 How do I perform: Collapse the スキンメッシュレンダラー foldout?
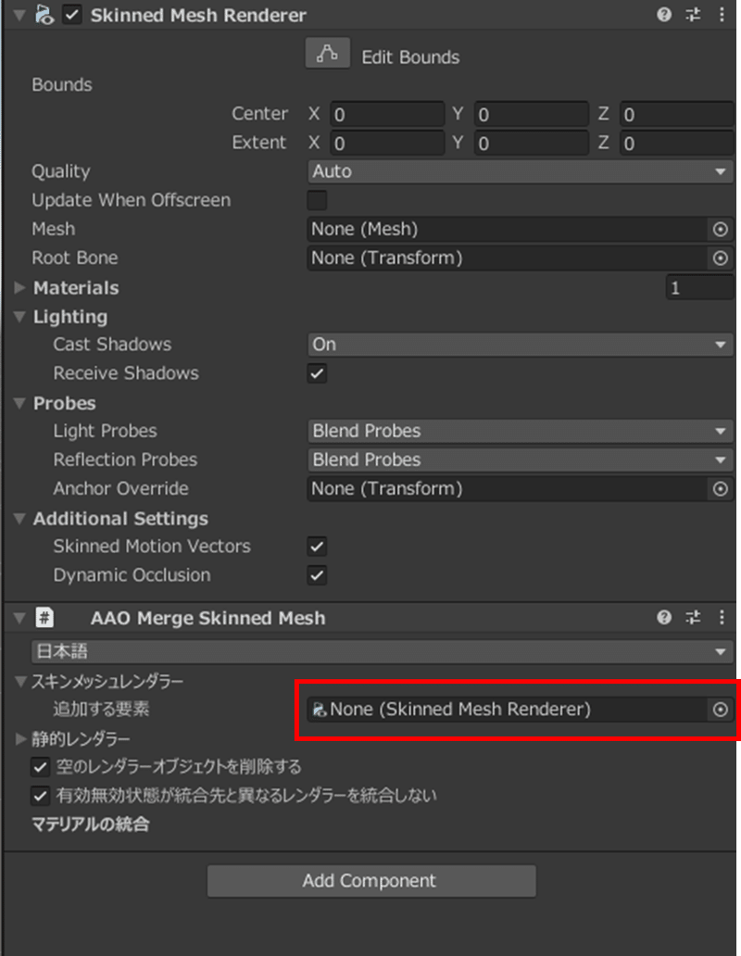coord(20,681)
